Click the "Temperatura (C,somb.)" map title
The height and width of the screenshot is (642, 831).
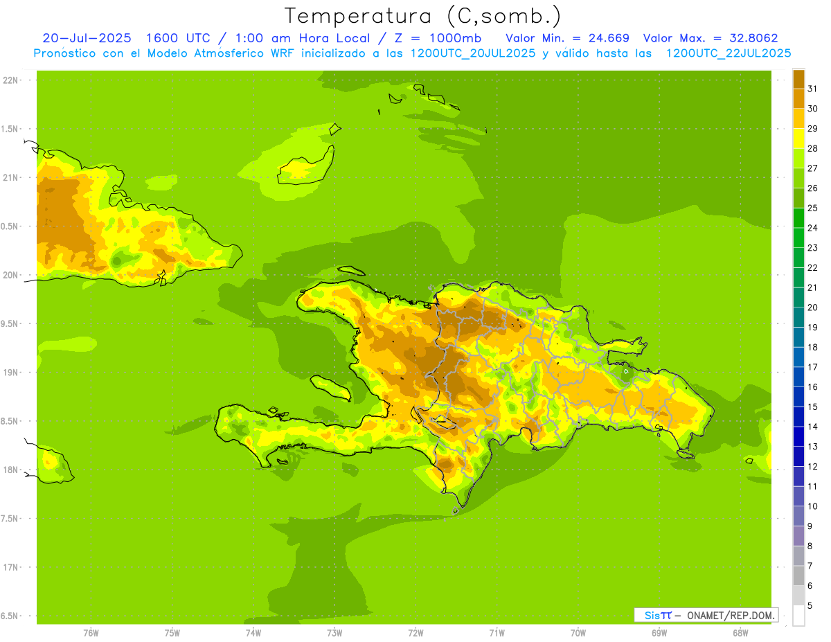423,17
